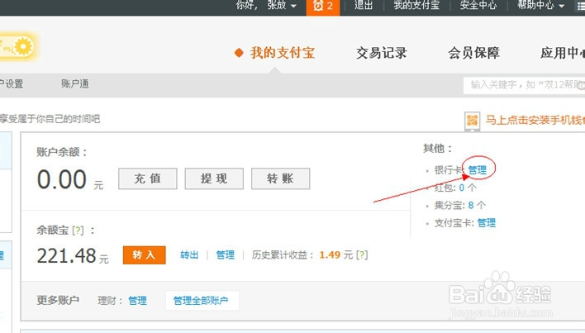Screen dimensions: 585x333
Task: Click the 管理全部账户 button
Action: [x=201, y=301]
